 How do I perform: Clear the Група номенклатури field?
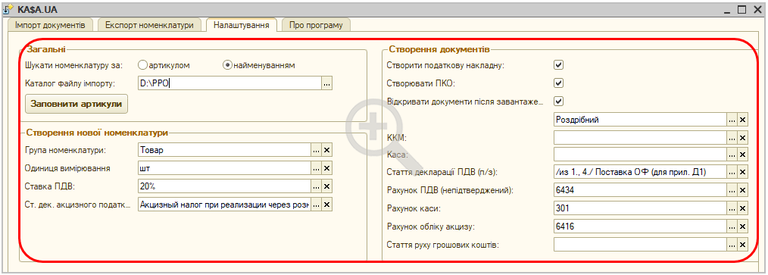(x=327, y=150)
